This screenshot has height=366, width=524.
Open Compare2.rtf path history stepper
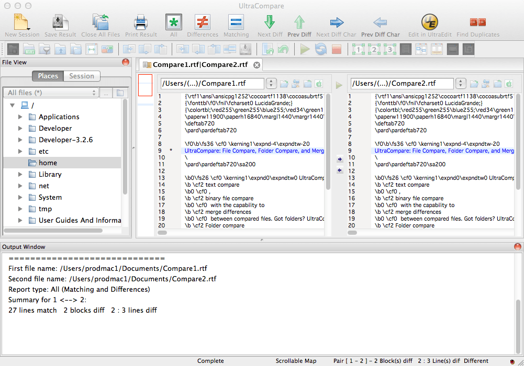461,84
